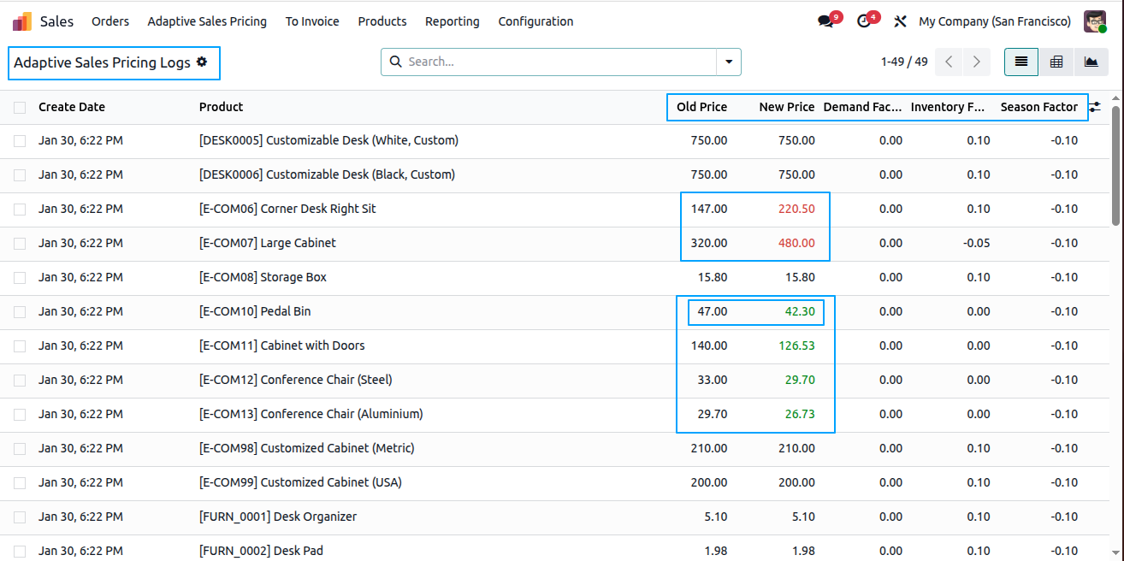Click the 147.00 old price cell

709,209
